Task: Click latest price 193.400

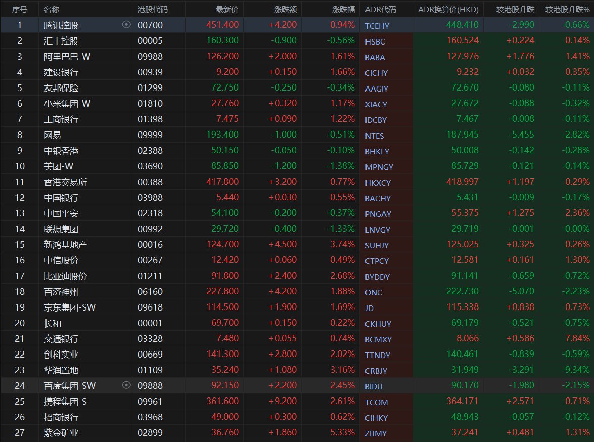Action: 222,135
